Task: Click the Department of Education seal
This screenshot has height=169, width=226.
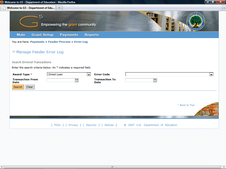Action: tap(196, 21)
